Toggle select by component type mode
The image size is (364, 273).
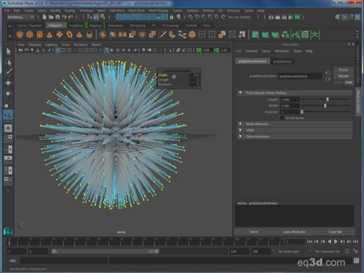(x=103, y=17)
